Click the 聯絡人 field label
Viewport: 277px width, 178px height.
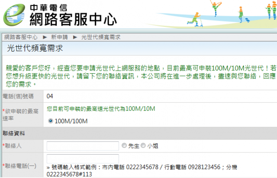click(12, 146)
